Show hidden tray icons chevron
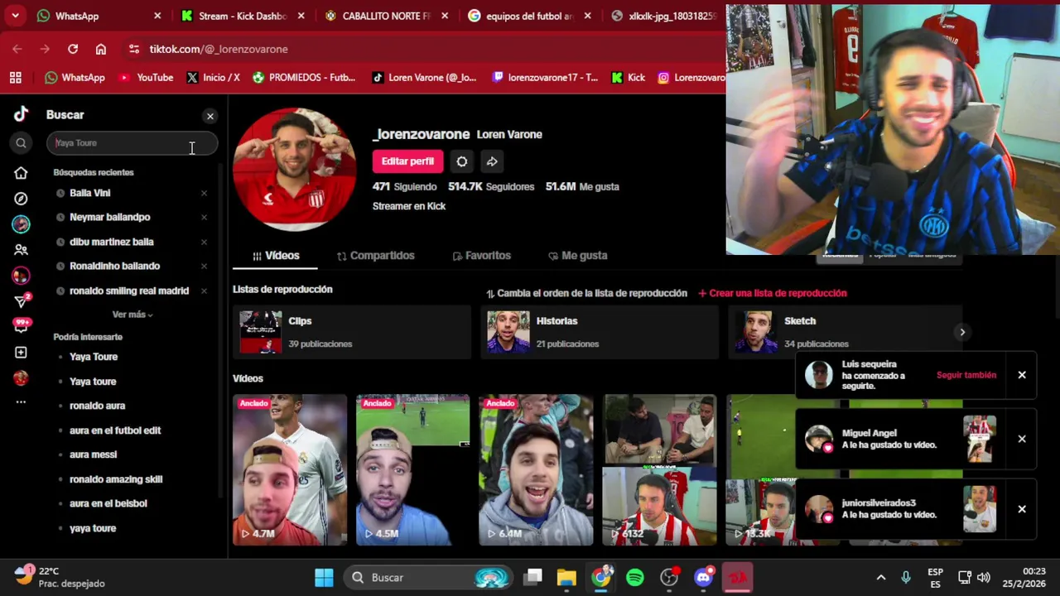This screenshot has height=596, width=1060. [x=881, y=578]
